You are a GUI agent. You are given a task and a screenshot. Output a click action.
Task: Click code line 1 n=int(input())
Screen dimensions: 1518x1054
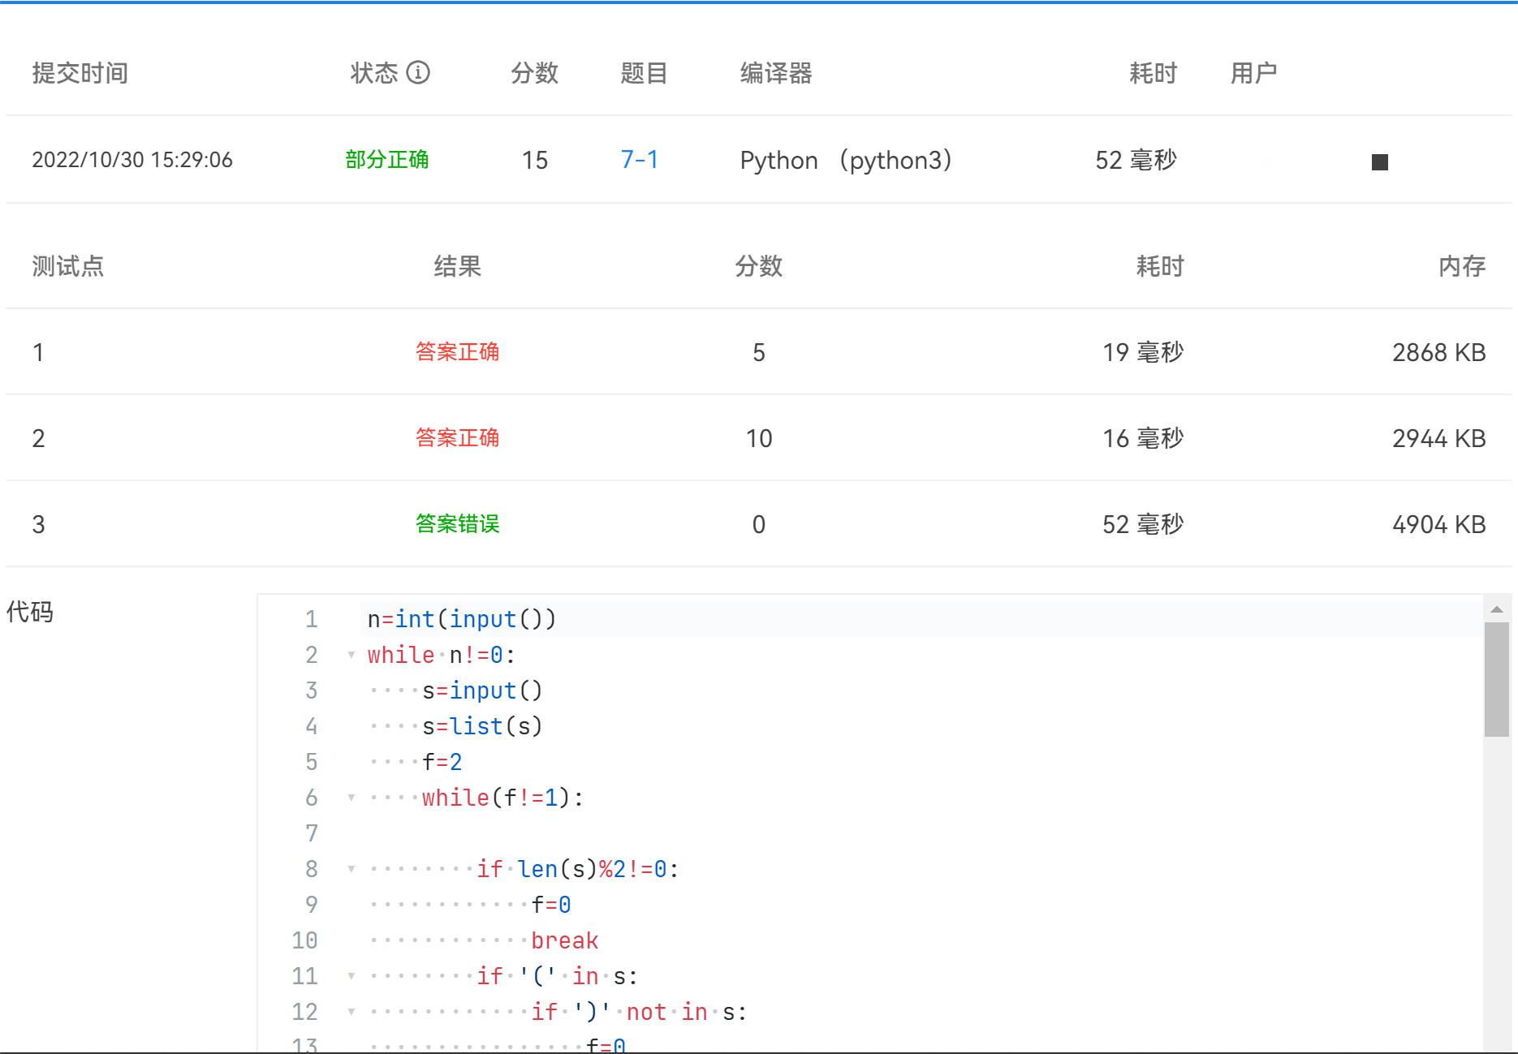[x=462, y=619]
